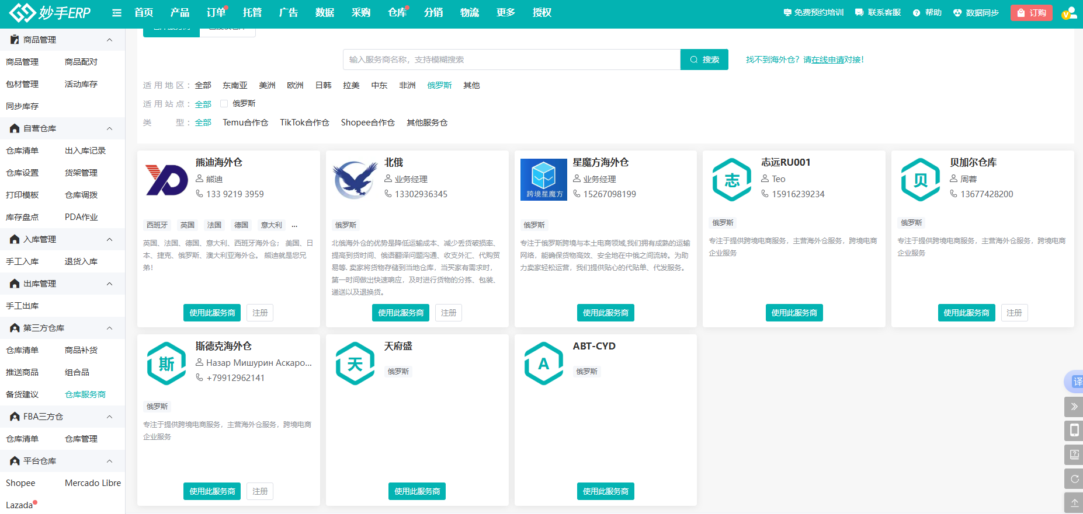The width and height of the screenshot is (1083, 514).
Task: Click 北俄 eagle logo
Action: click(355, 180)
